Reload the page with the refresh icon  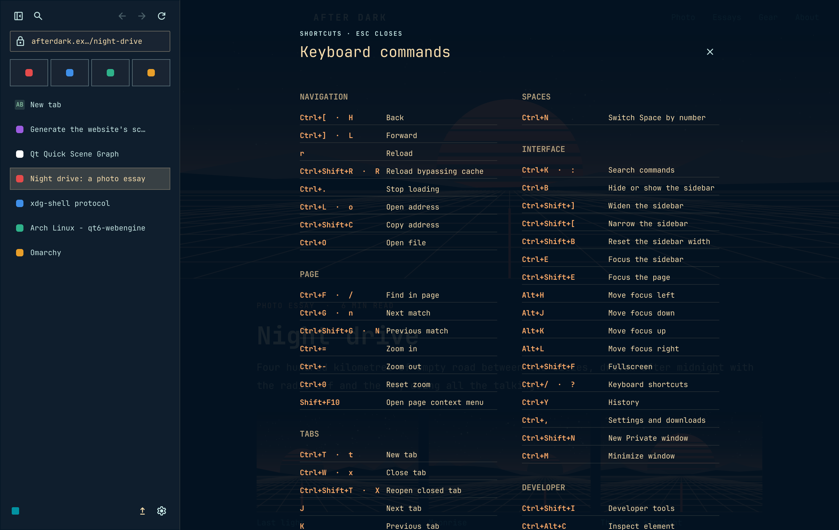161,16
